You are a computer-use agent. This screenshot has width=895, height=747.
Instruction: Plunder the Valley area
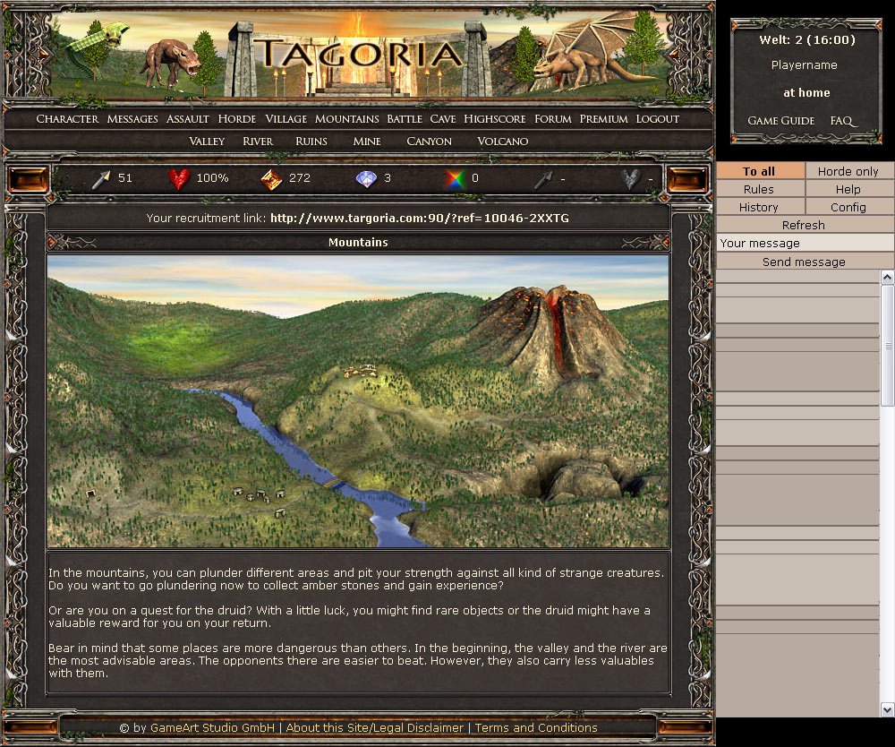pyautogui.click(x=207, y=141)
